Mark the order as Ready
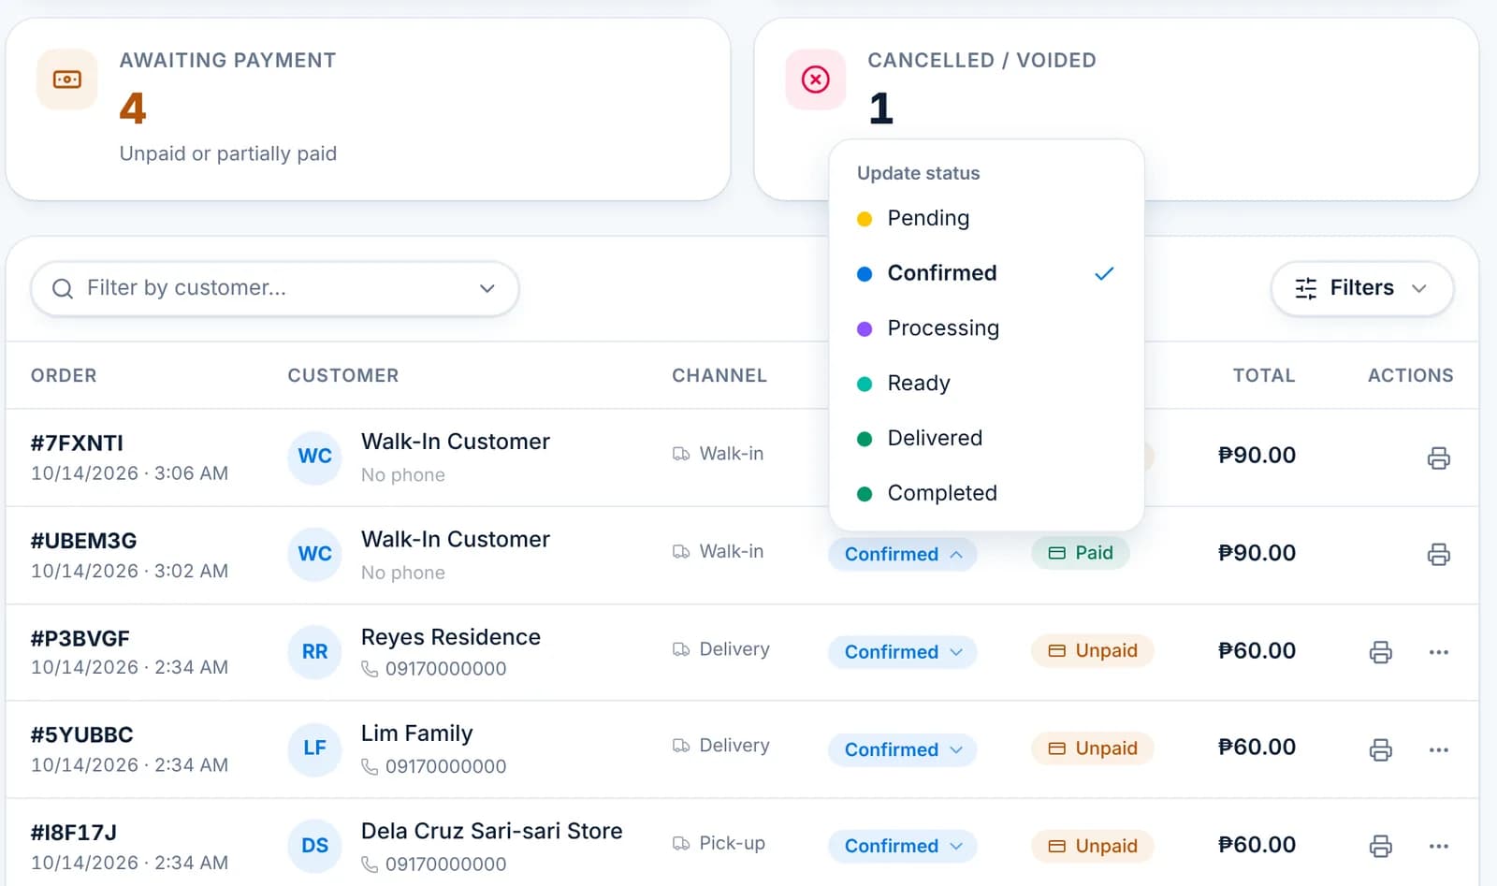Screen dimensions: 1497x886 coord(986,384)
